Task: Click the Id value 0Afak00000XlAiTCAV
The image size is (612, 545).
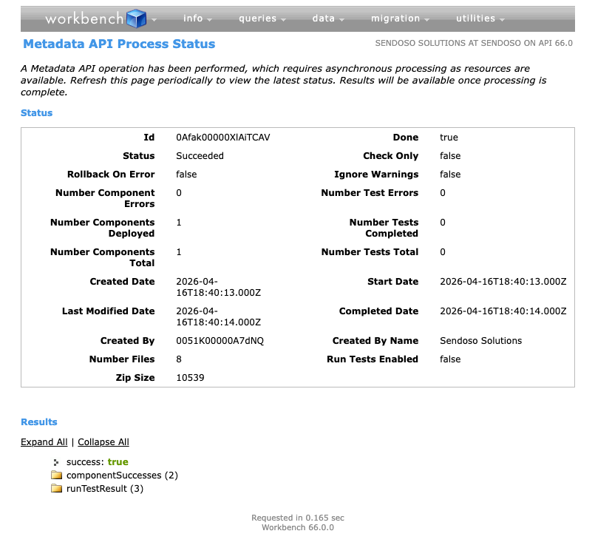Action: coord(223,138)
